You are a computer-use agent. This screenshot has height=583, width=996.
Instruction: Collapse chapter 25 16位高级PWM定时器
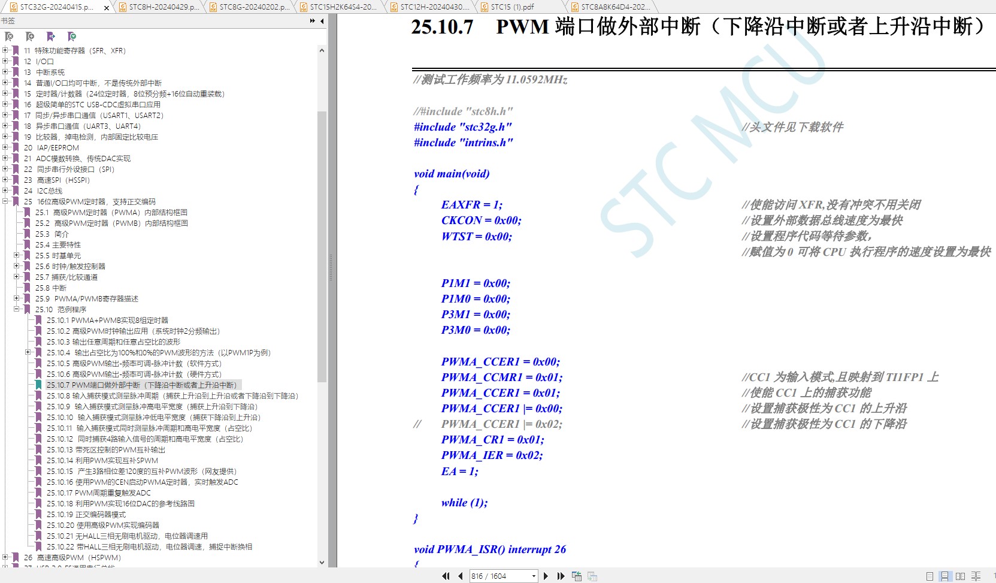pos(5,201)
